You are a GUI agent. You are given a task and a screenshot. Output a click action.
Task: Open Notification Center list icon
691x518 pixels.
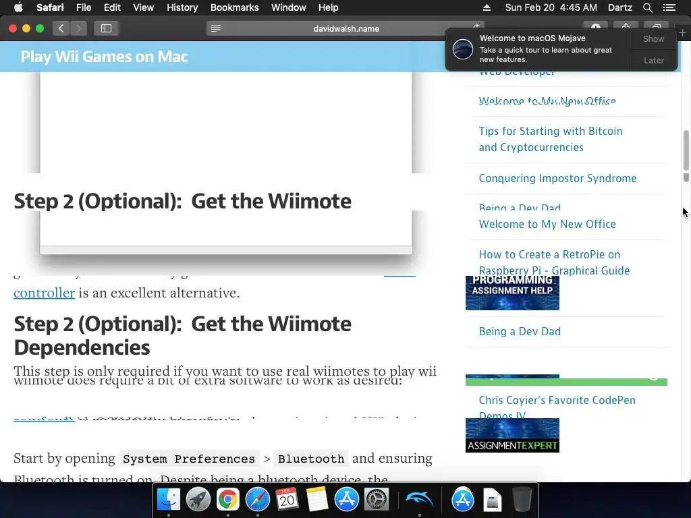669,7
